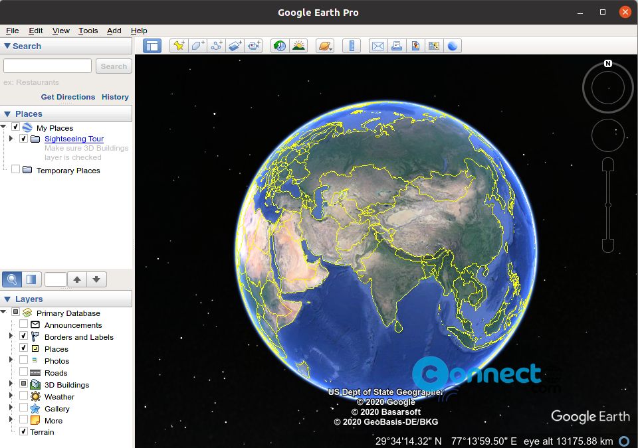
Task: Click the zoom slider on the map
Action: [608, 205]
